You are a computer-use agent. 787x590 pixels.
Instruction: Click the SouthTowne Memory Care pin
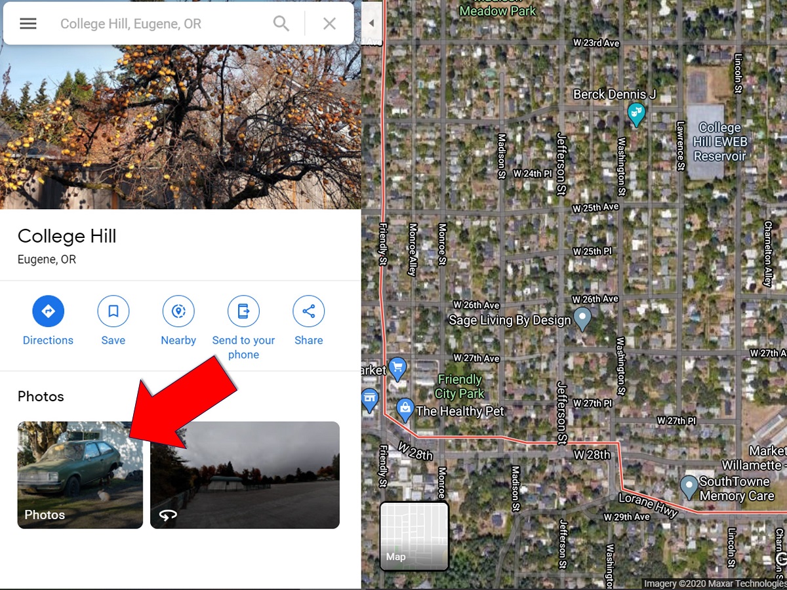689,487
